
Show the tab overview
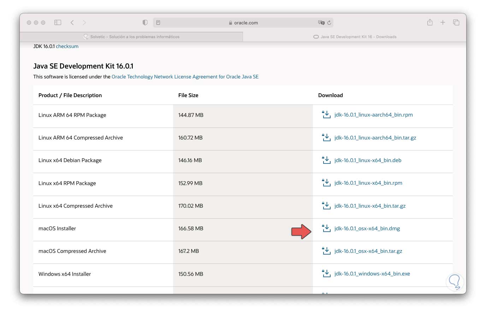tap(456, 23)
